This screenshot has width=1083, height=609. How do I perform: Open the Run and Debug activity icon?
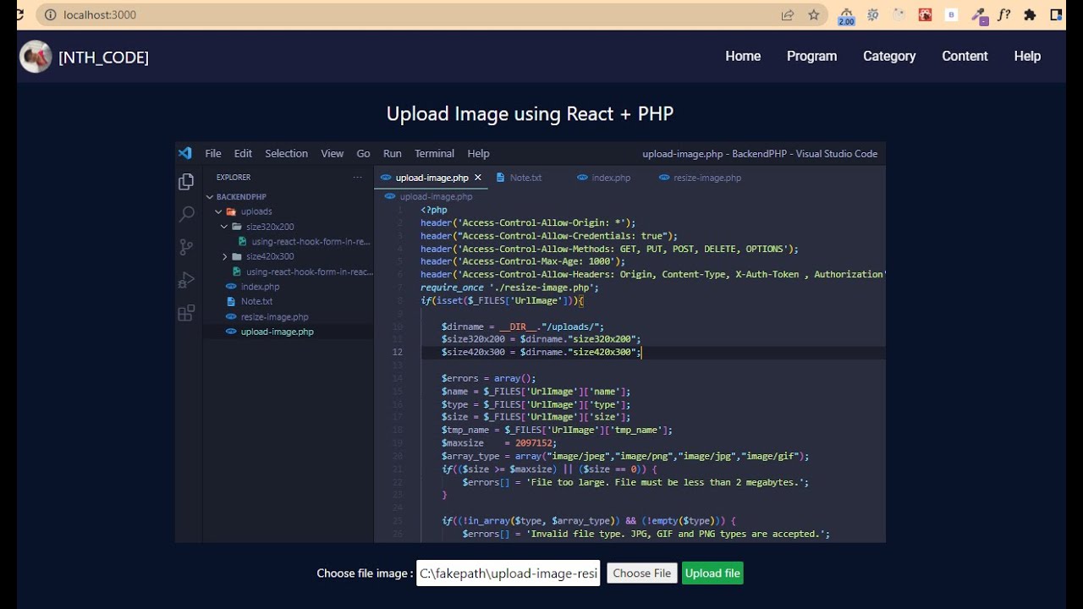click(186, 281)
